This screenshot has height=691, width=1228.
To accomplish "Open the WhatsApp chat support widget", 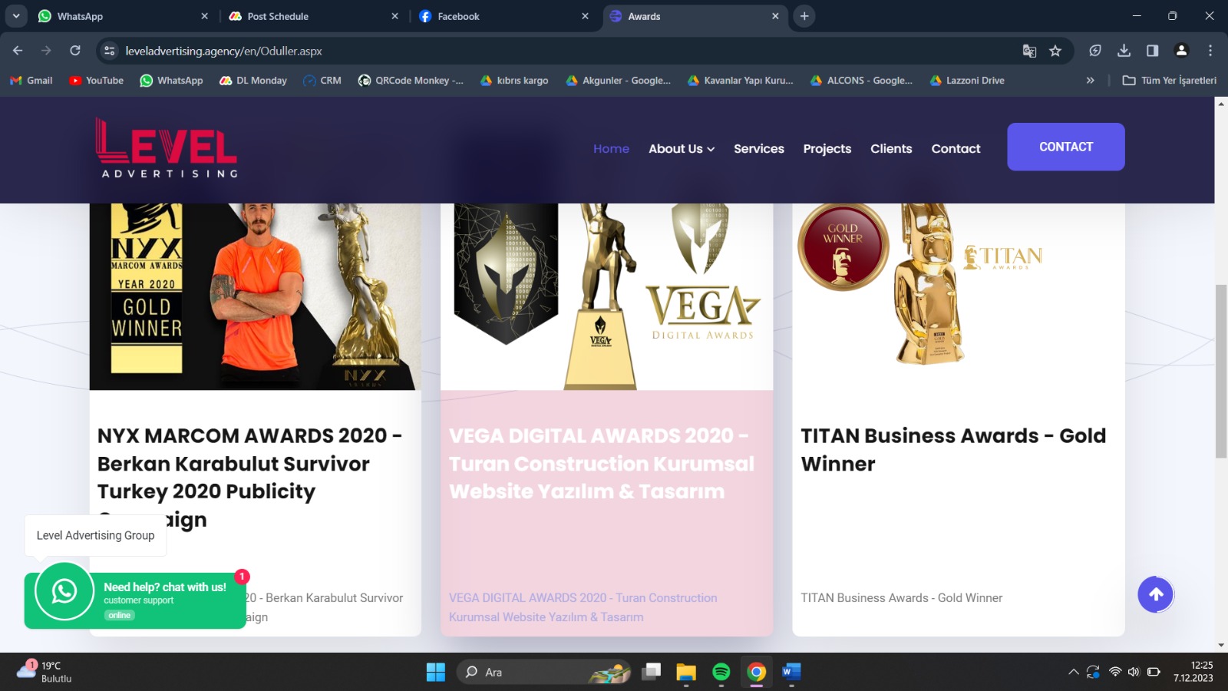I will pos(135,600).
